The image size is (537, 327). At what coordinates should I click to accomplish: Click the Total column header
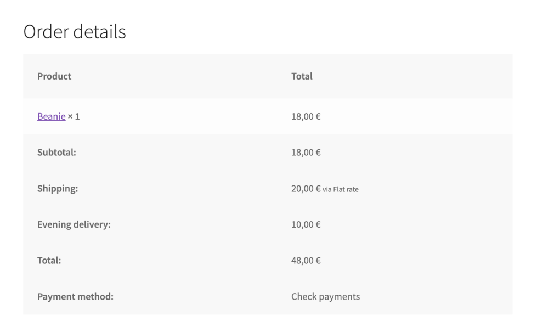pyautogui.click(x=302, y=76)
